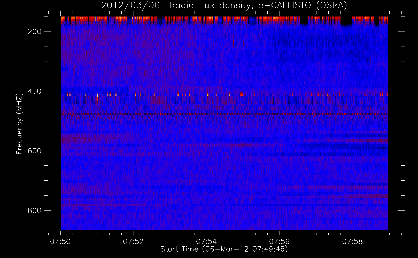Click the 07:50 time tick label
The width and height of the screenshot is (418, 258).
click(x=60, y=242)
